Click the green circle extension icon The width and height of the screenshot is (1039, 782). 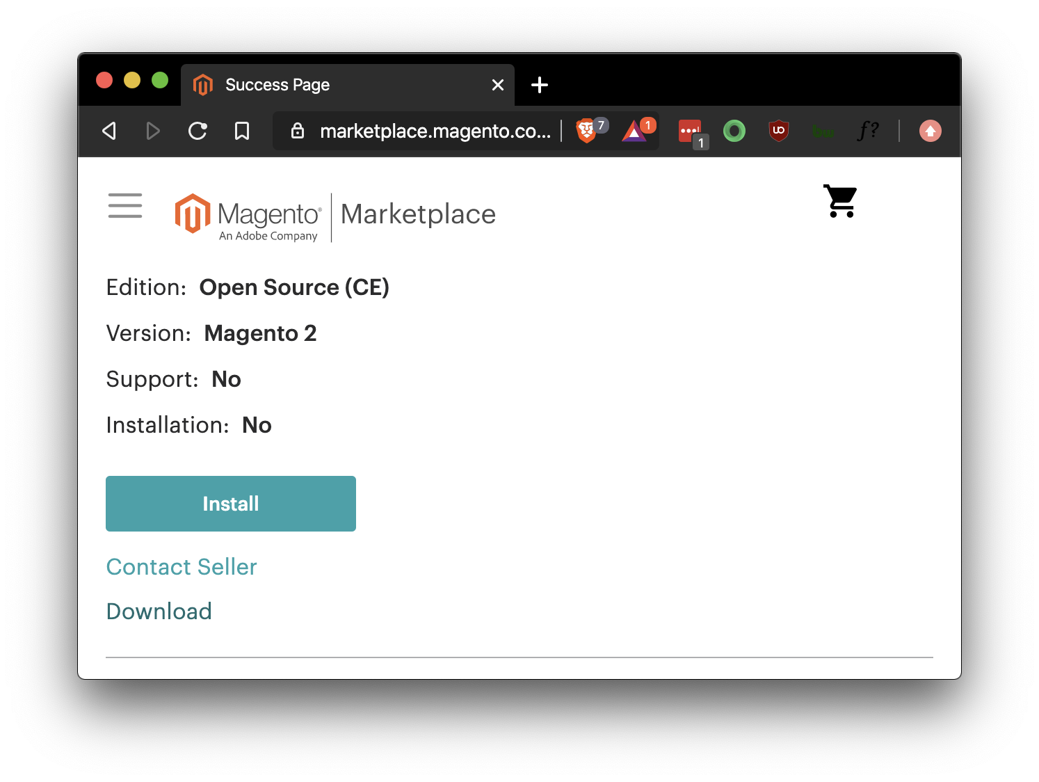pos(734,131)
